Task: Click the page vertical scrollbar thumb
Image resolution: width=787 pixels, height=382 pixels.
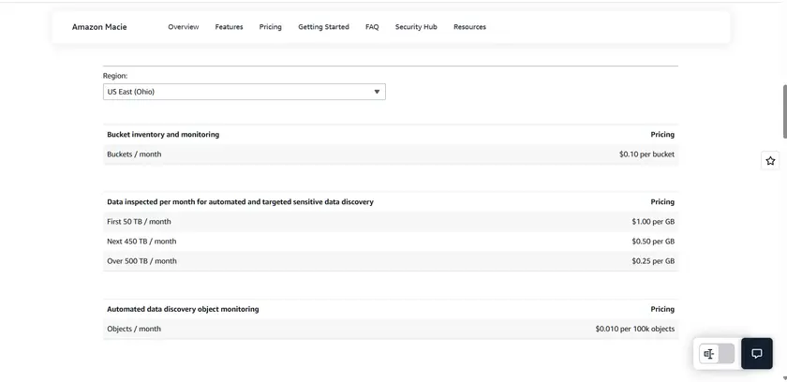Action: click(783, 110)
